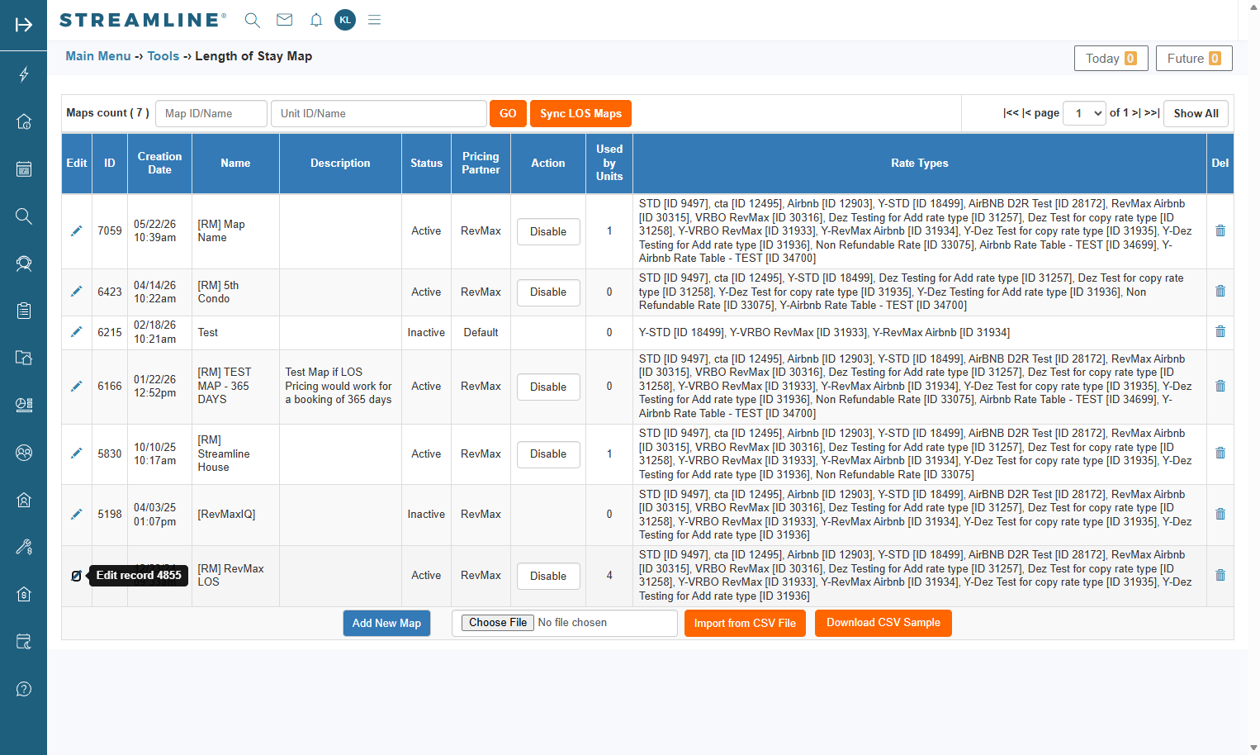Click Import from CSV File
The height and width of the screenshot is (755, 1260).
pyautogui.click(x=745, y=624)
